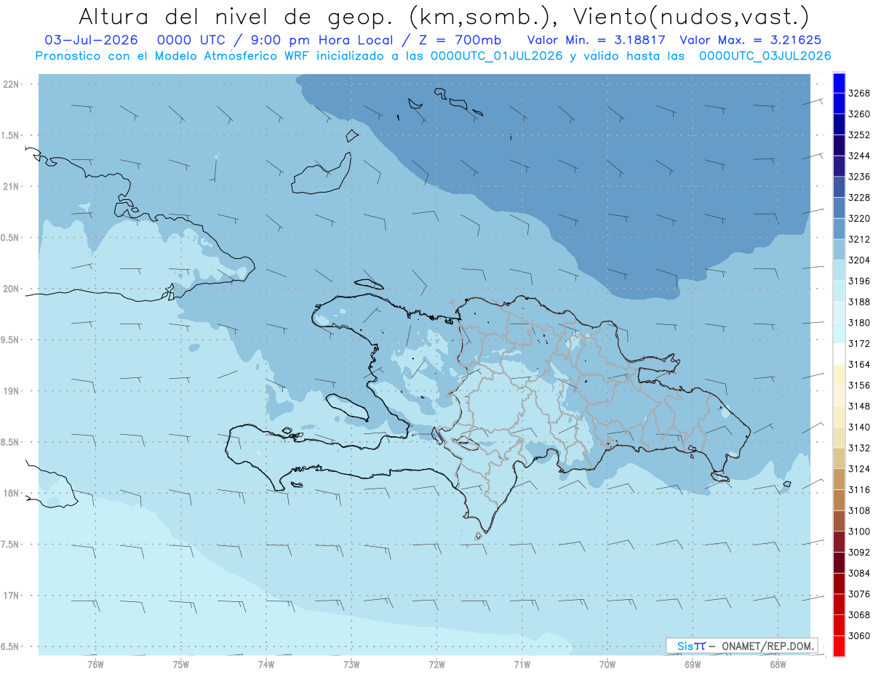Click the latitude axis label "8.5N"
Viewport: 873px width, 674px height.
pos(11,442)
